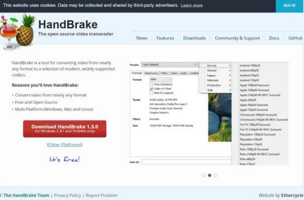This screenshot has width=304, height=200.
Task: Choose Chromecast 2160p60 4K HEVC Surround preset
Action: (x=263, y=120)
